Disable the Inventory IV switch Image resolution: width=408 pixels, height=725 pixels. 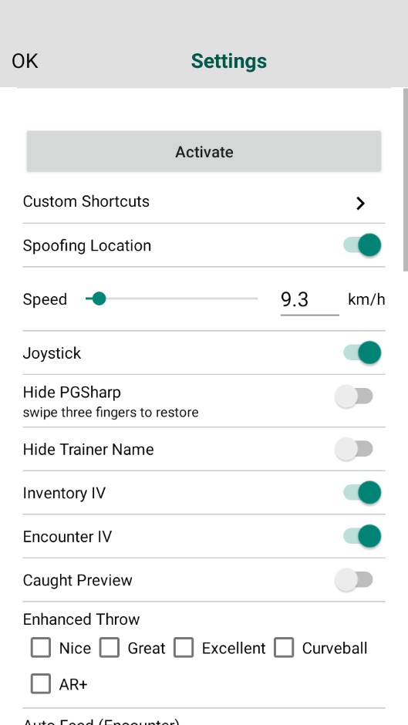[362, 492]
